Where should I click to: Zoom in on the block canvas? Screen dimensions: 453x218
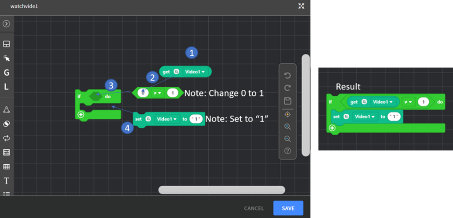[x=287, y=126]
